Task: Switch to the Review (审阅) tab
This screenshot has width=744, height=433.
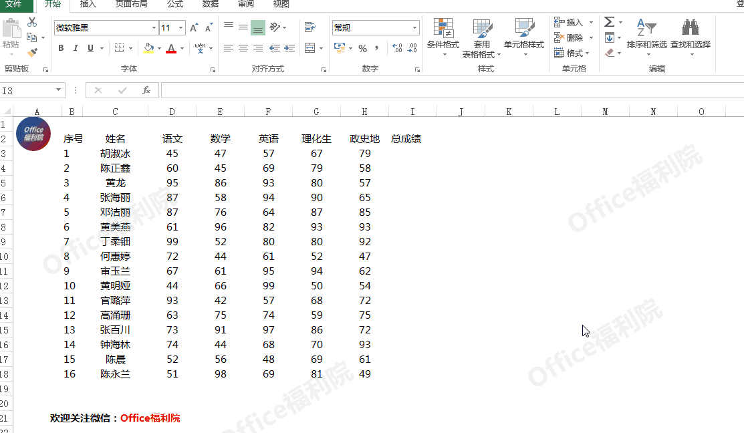Action: tap(246, 4)
